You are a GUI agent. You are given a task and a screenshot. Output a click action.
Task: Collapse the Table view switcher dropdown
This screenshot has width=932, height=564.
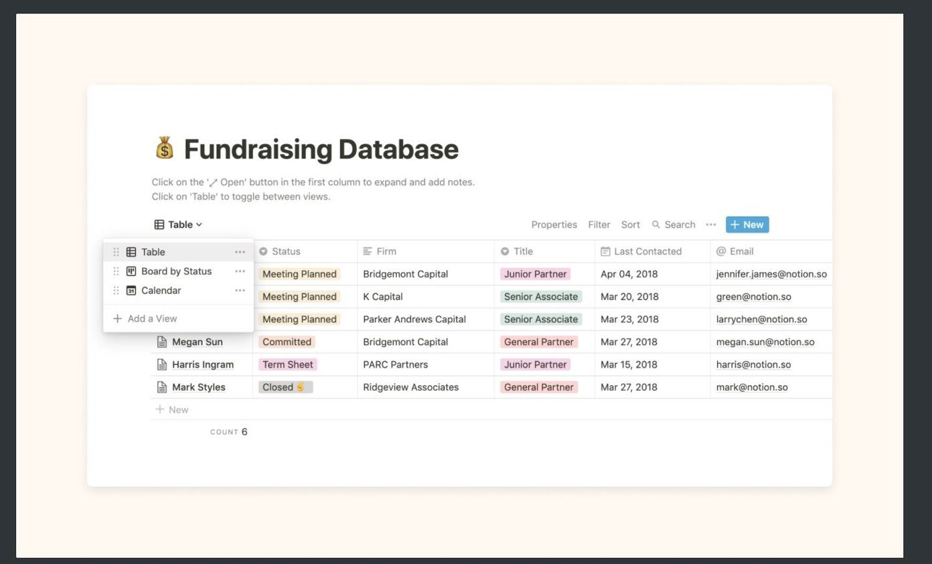coord(178,224)
